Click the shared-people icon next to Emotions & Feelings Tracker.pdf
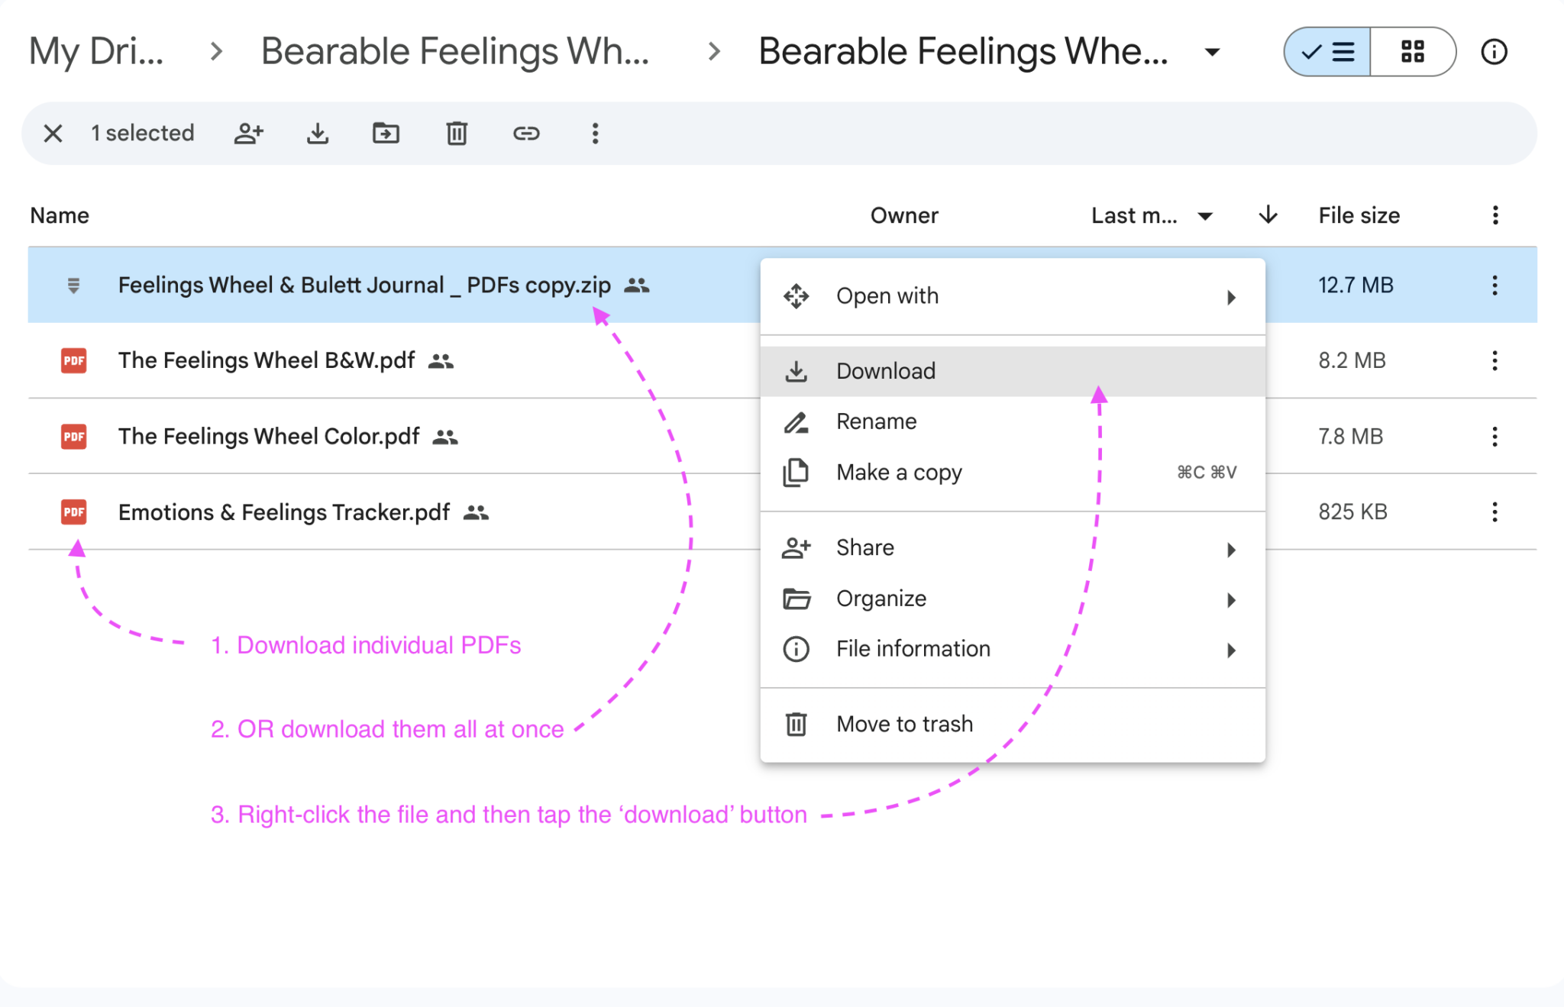 click(x=477, y=512)
